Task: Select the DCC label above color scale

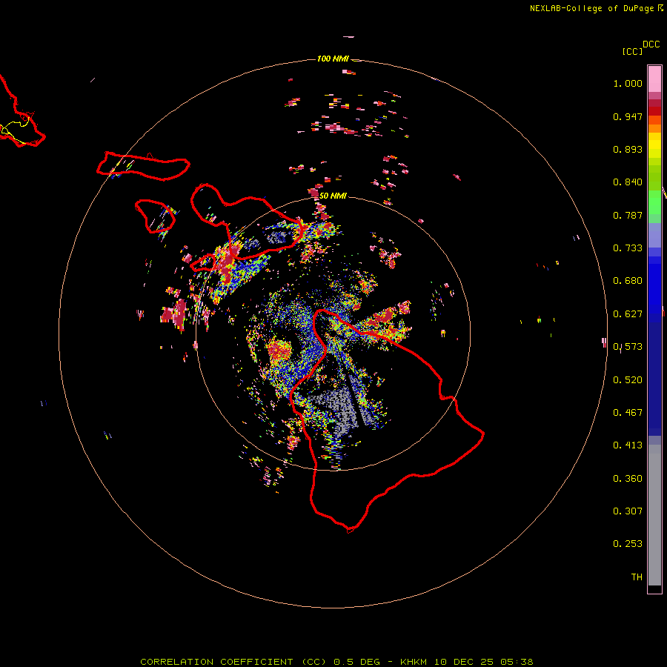Action: (x=651, y=44)
